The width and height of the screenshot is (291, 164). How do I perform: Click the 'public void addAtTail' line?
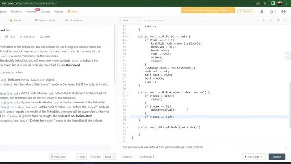pos(164,36)
